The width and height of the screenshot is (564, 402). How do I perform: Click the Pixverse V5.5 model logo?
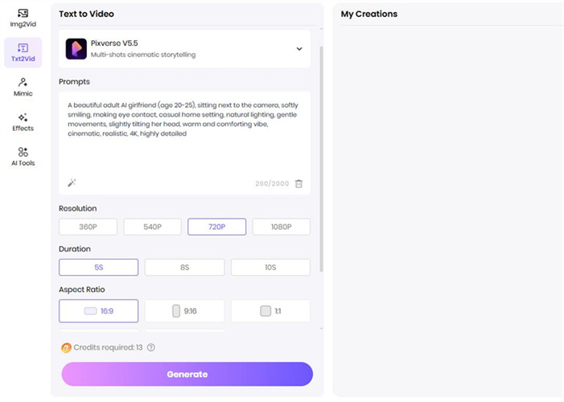(76, 49)
